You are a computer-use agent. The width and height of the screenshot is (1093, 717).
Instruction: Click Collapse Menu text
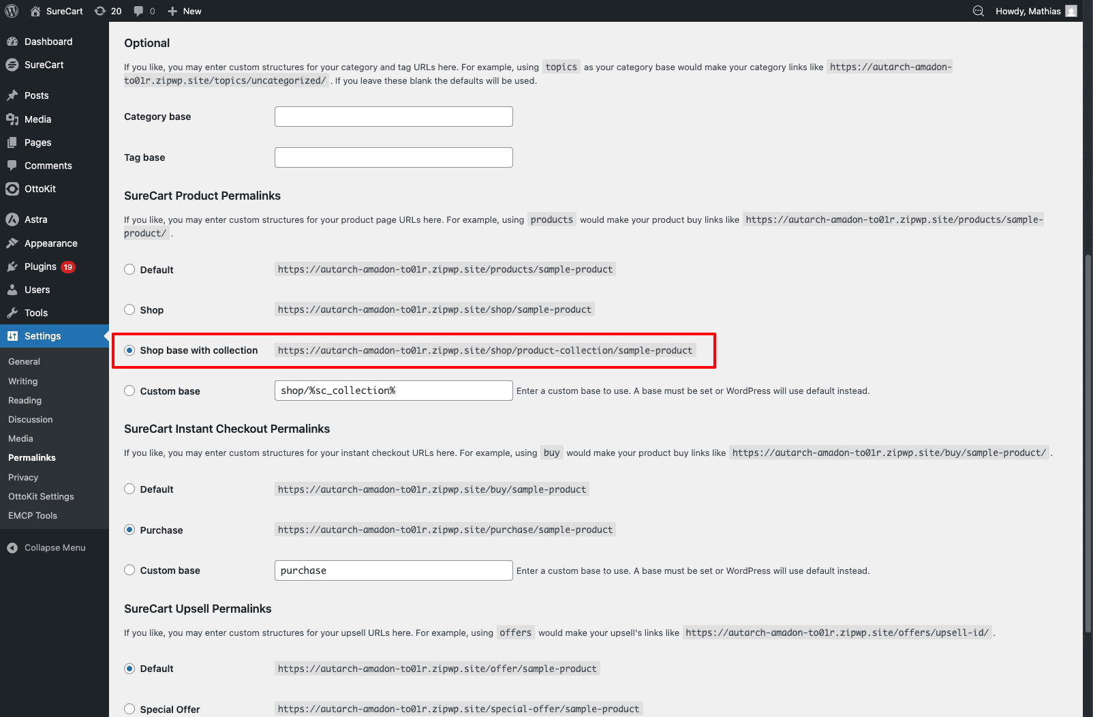point(55,548)
